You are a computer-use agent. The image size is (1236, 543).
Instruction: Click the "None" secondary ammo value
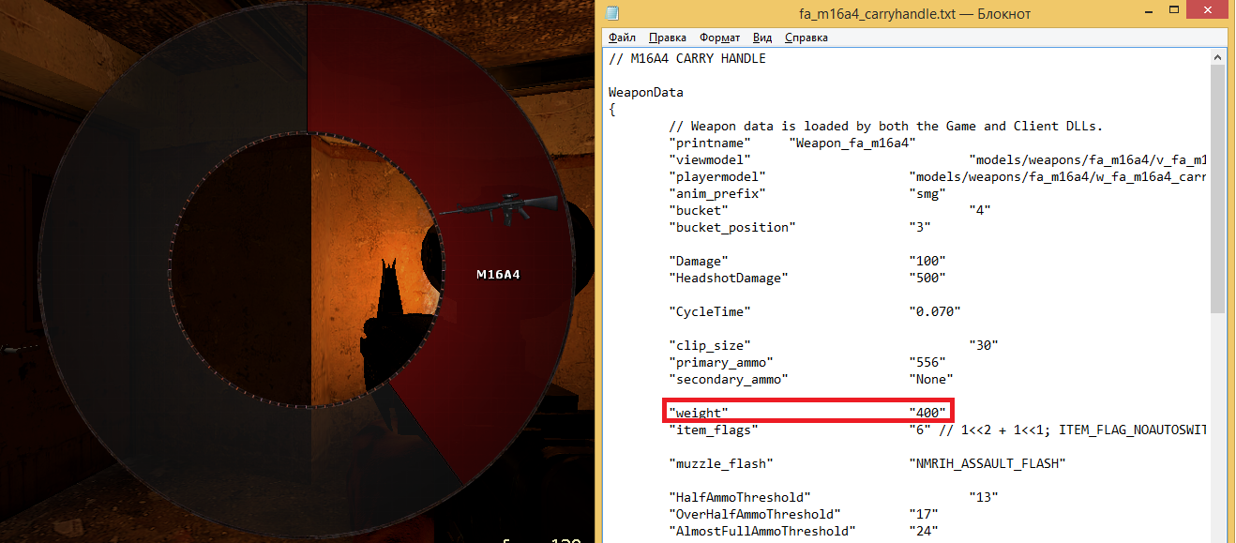point(931,379)
